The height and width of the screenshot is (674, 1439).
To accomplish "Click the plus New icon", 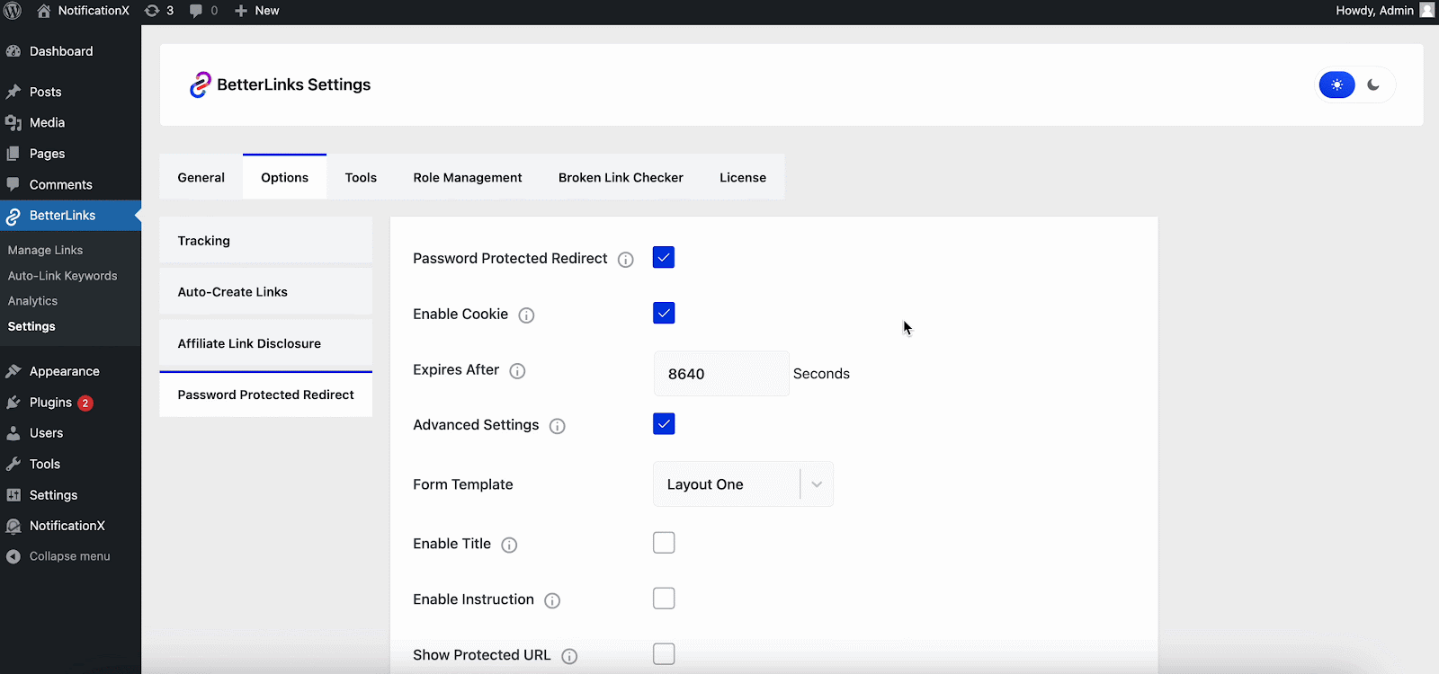I will point(241,11).
